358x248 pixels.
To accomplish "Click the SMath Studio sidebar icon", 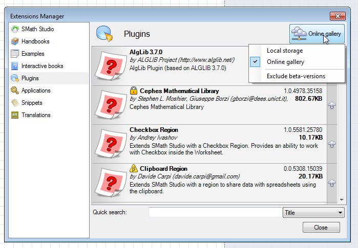I will pos(15,29).
